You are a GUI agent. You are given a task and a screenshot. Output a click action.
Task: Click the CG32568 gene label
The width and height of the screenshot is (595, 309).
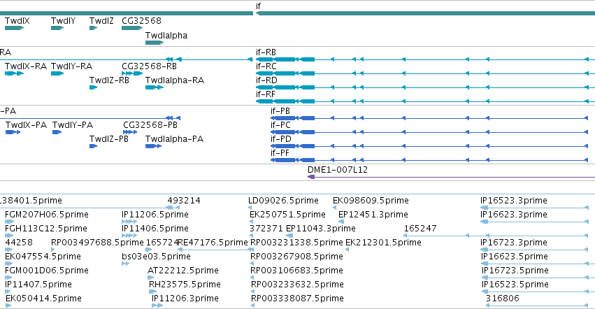(x=141, y=21)
